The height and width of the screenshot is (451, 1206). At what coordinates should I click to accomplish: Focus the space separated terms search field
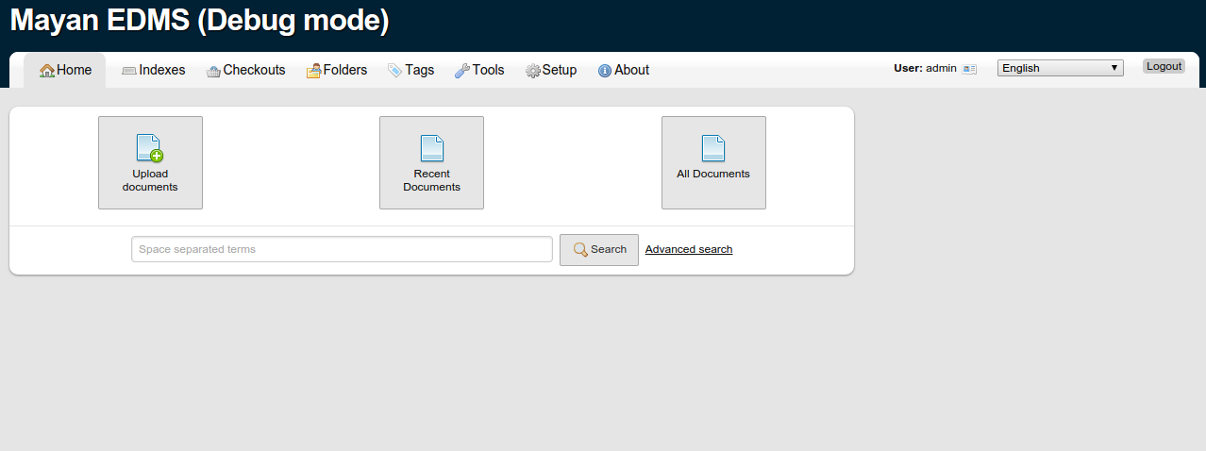click(x=342, y=249)
